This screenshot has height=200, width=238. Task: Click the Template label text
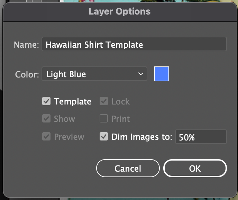click(x=73, y=101)
